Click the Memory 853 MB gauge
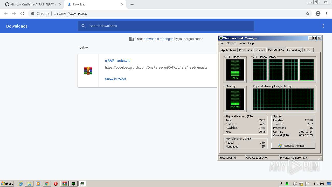The image size is (332, 187). 235,99
